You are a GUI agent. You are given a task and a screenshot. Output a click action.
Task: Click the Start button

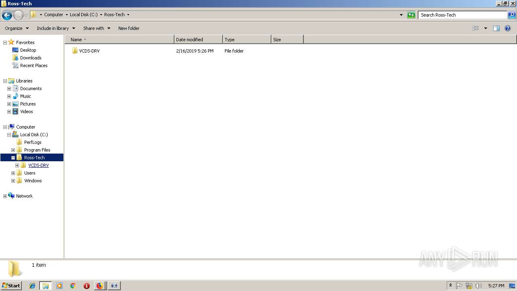(x=11, y=286)
